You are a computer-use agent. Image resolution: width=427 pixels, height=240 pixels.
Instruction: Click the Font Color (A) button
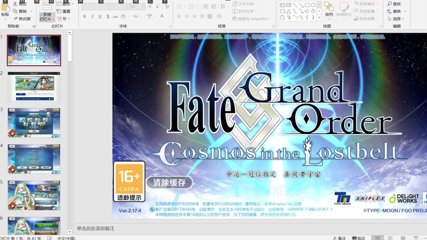click(x=162, y=17)
